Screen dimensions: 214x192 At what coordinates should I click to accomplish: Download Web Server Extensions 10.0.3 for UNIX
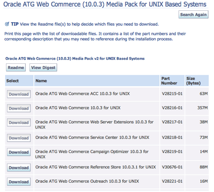(x=19, y=123)
